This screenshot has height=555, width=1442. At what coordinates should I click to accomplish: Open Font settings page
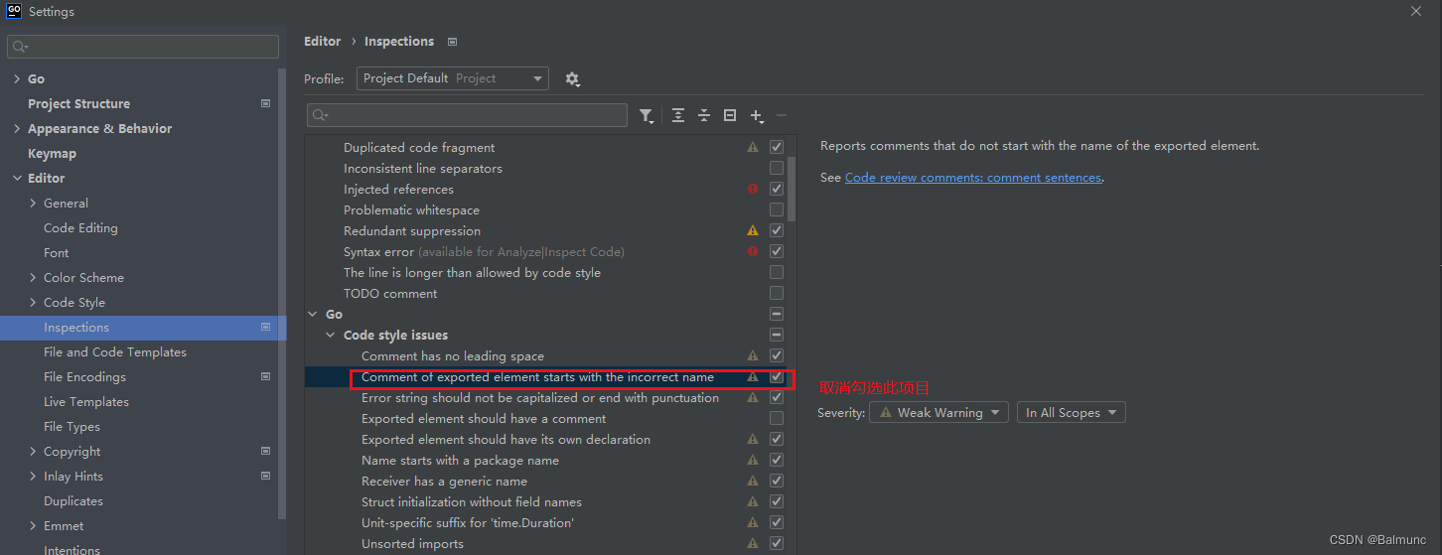click(x=57, y=252)
